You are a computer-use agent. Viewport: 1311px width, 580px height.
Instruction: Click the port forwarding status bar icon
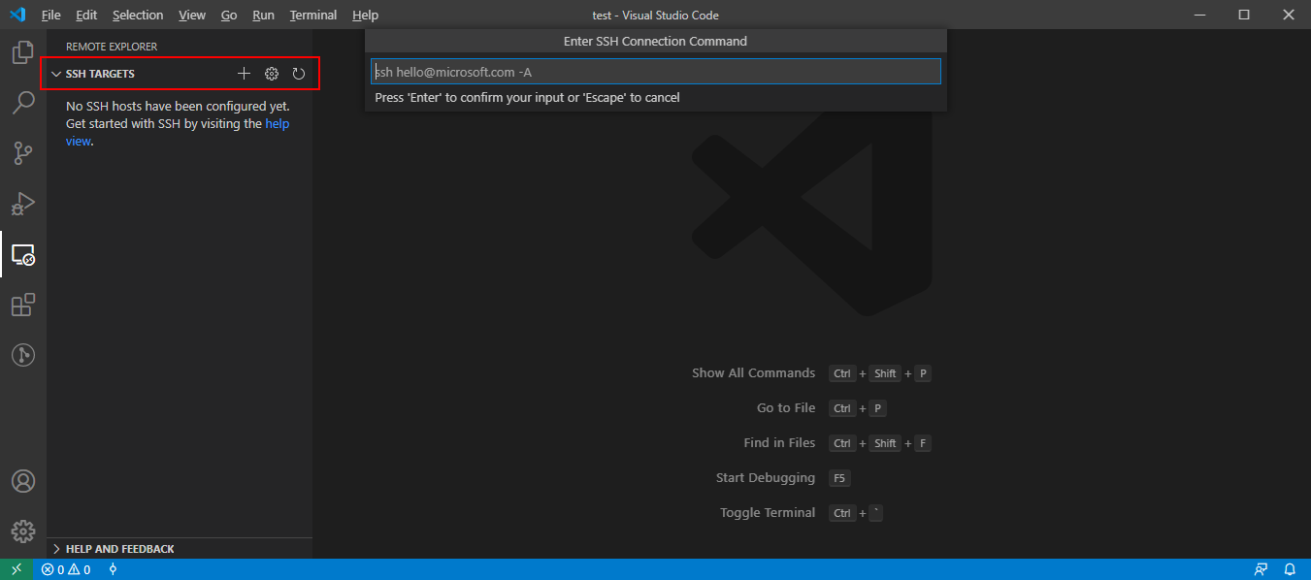[x=113, y=569]
